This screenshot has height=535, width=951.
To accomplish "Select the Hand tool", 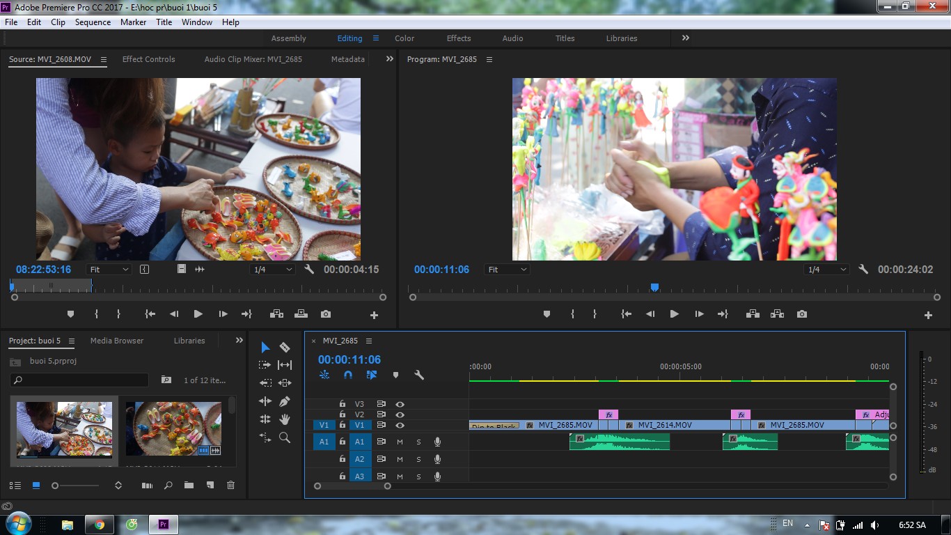I will [285, 419].
